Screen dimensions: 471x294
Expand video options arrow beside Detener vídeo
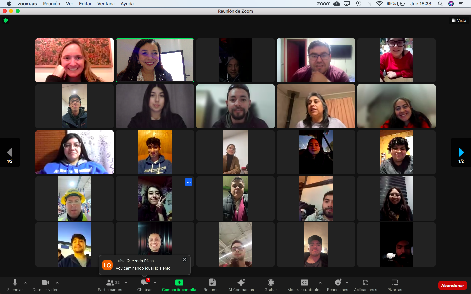pos(57,283)
